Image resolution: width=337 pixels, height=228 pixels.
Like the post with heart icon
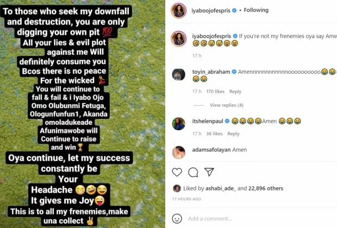tap(177, 172)
